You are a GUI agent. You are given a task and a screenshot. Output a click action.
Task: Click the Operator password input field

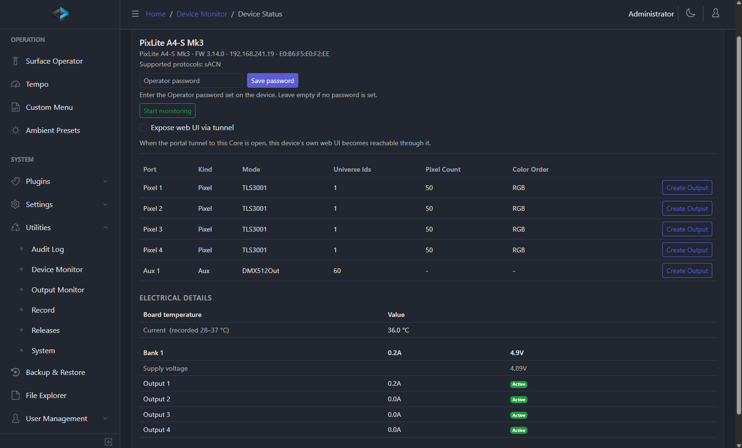(191, 81)
